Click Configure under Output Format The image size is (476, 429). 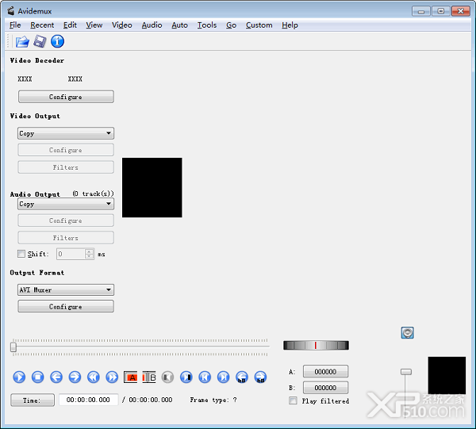coord(66,306)
